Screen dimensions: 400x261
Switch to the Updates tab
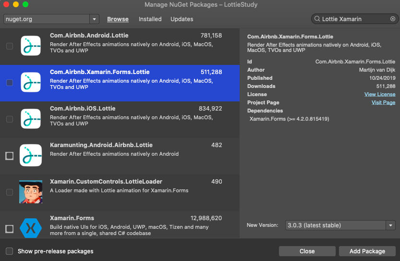click(182, 19)
